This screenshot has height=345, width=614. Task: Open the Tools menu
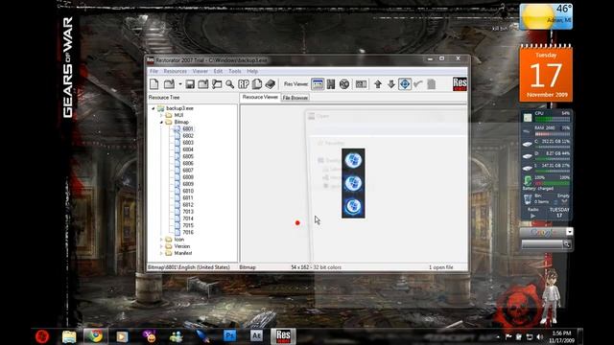tap(234, 71)
